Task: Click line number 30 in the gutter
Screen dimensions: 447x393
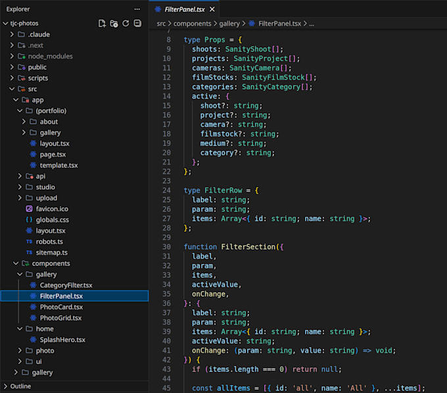Action: coord(166,247)
